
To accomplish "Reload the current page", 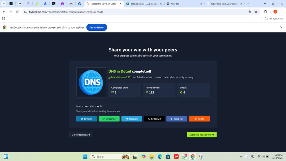I will (x=17, y=12).
